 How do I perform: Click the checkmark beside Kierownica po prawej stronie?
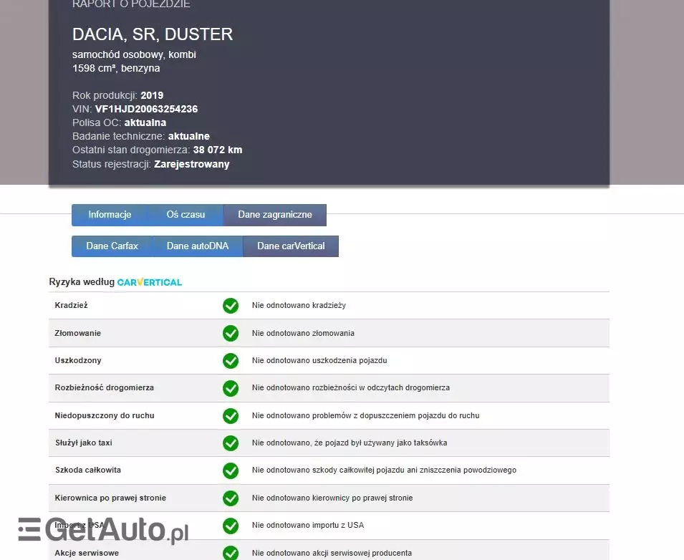pyautogui.click(x=231, y=498)
